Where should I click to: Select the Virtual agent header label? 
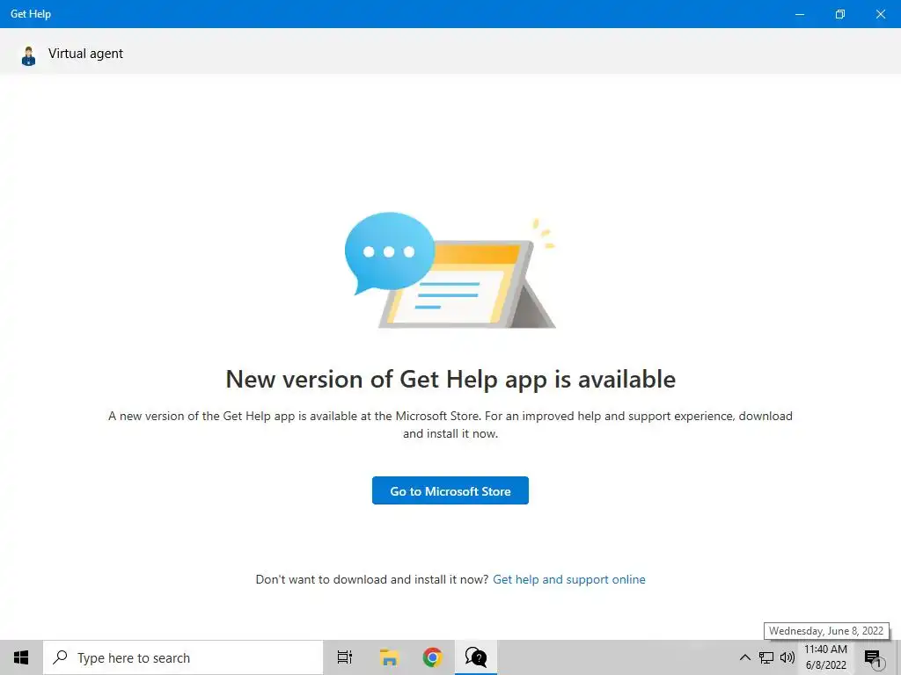85,54
